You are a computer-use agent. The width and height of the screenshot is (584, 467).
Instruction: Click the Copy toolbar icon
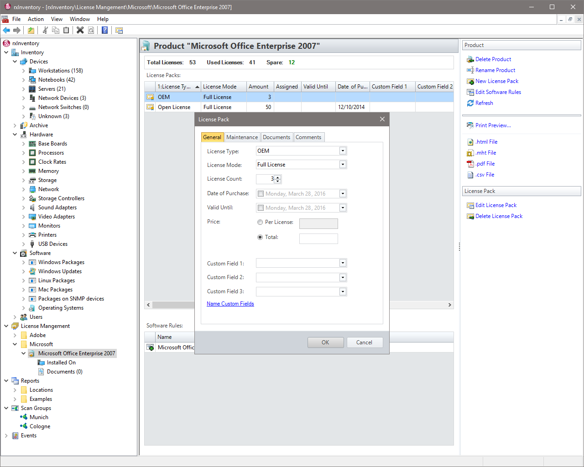coord(56,30)
